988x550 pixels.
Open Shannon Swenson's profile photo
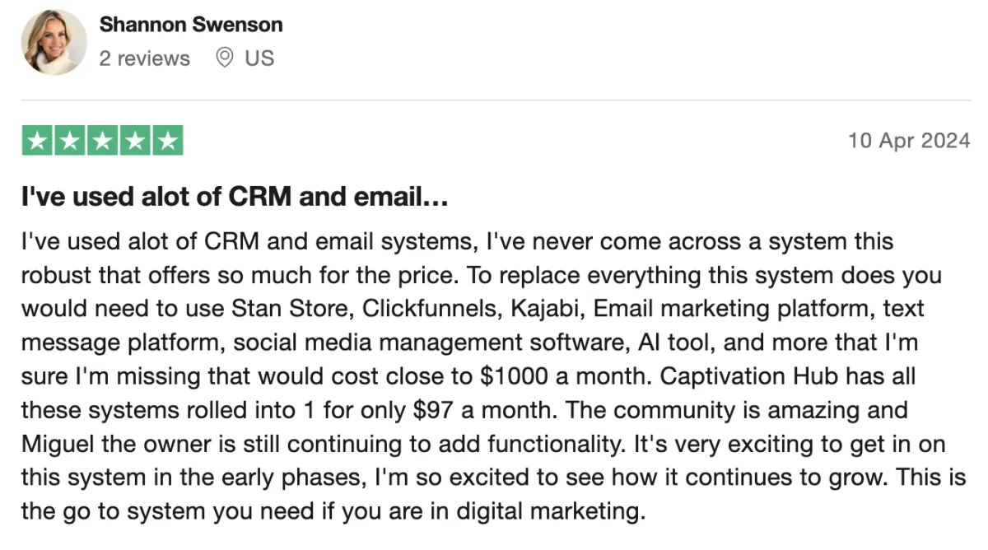[54, 42]
